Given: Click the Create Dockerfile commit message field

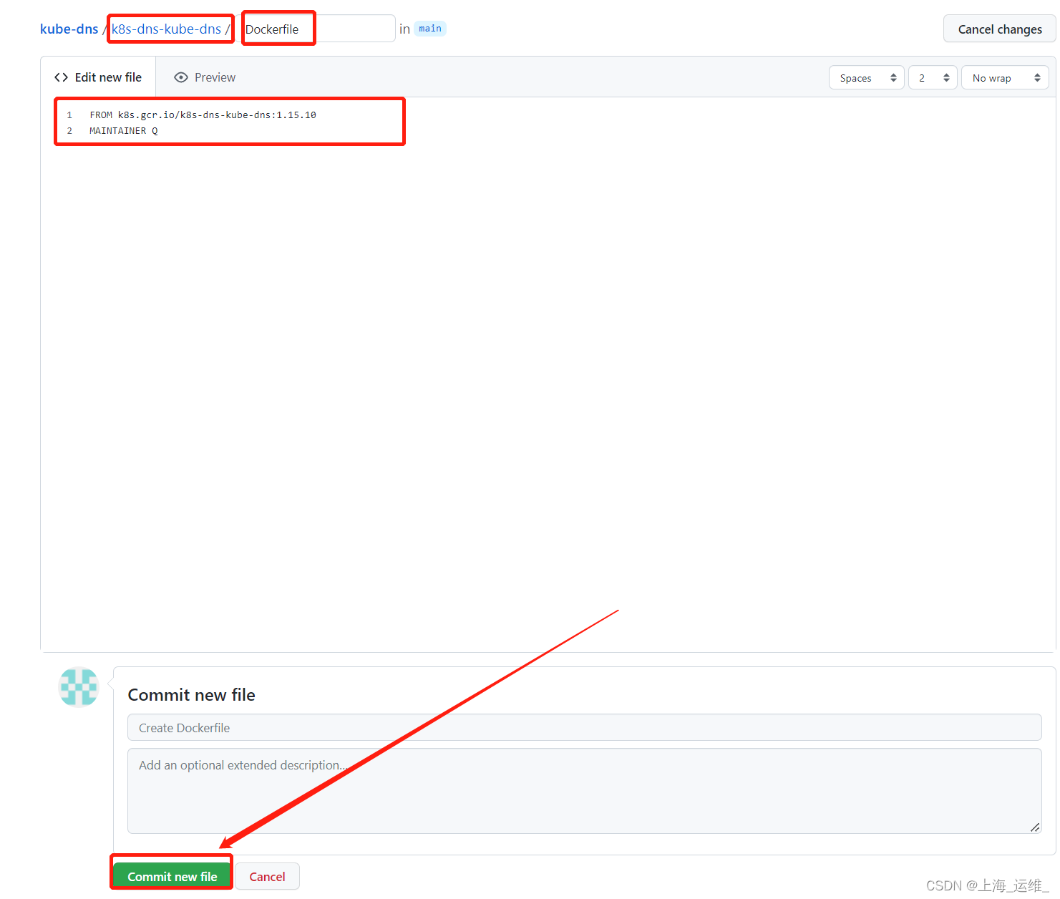Looking at the screenshot, I should click(584, 727).
